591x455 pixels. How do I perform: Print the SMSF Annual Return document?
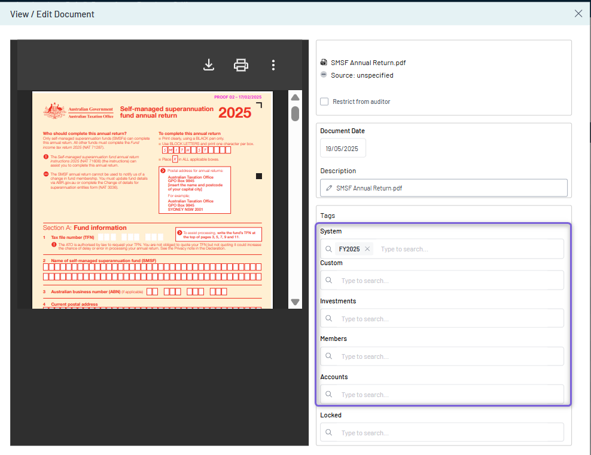(241, 65)
